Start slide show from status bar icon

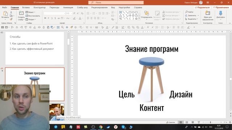click(x=199, y=122)
